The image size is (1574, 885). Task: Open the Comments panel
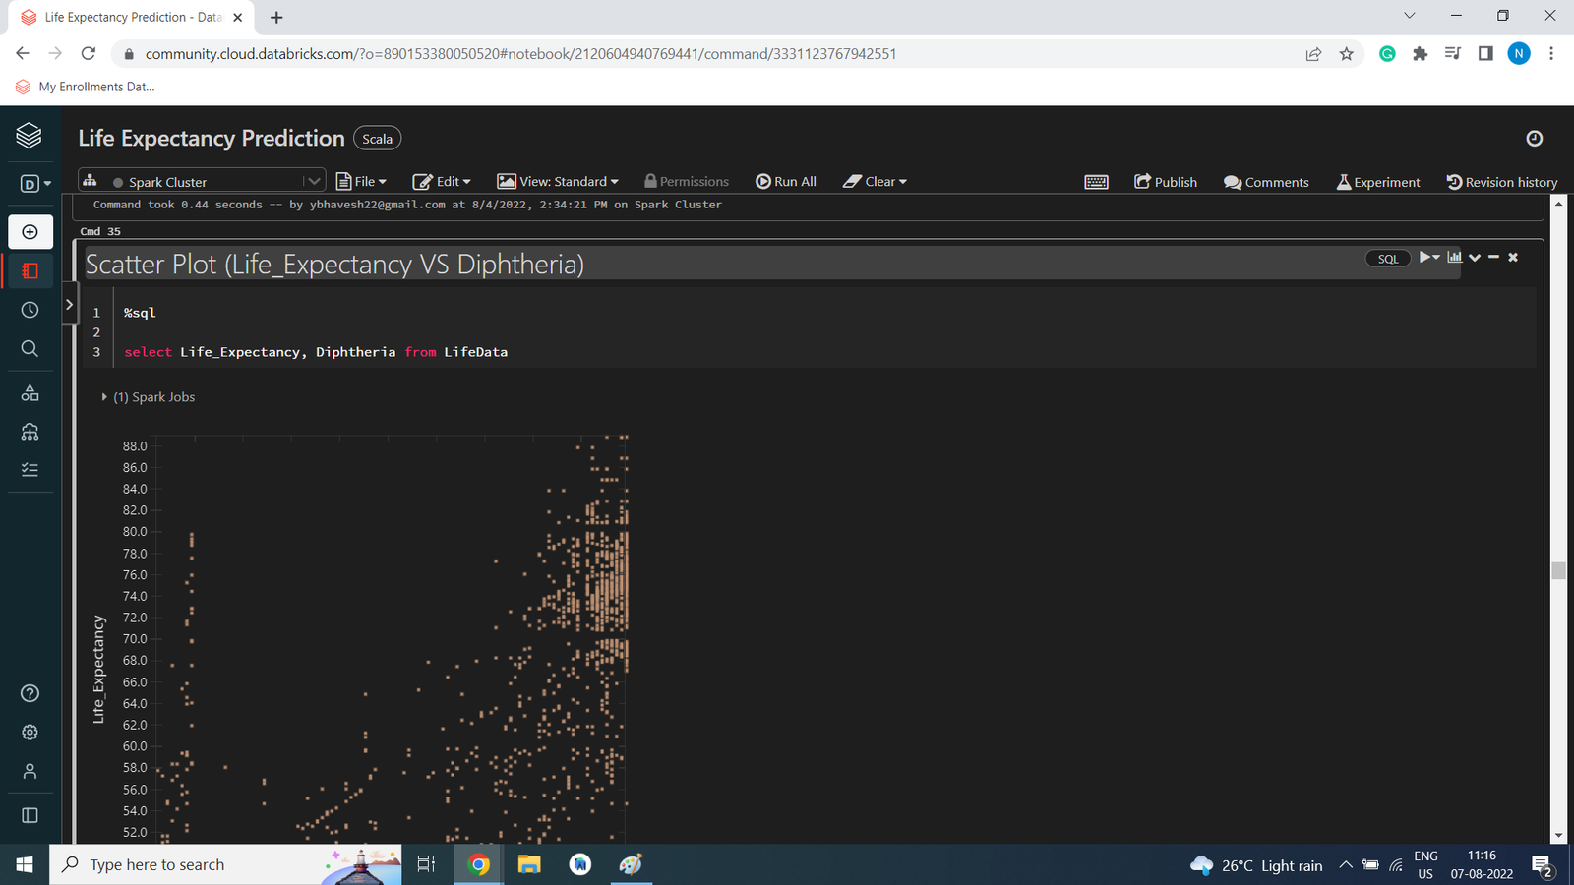click(x=1266, y=182)
